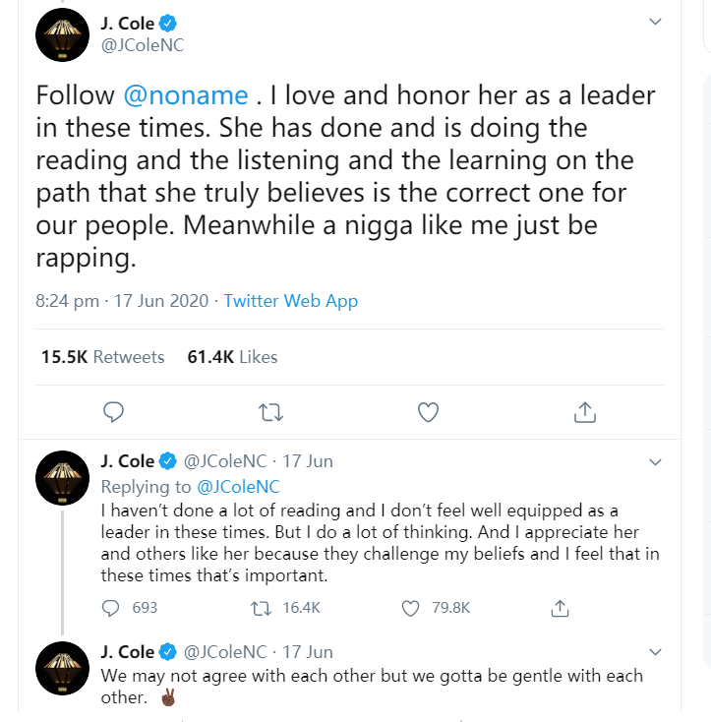Image resolution: width=711 pixels, height=722 pixels.
Task: Open J. Cole's avatar on main tweet
Action: [x=64, y=36]
